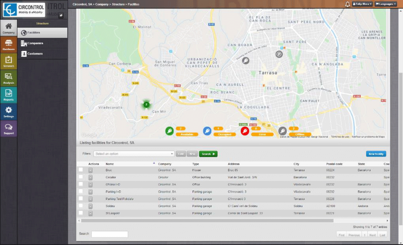Viewport: 403px width, 245px height.
Task: Open the Support chat section
Action: tap(9, 128)
